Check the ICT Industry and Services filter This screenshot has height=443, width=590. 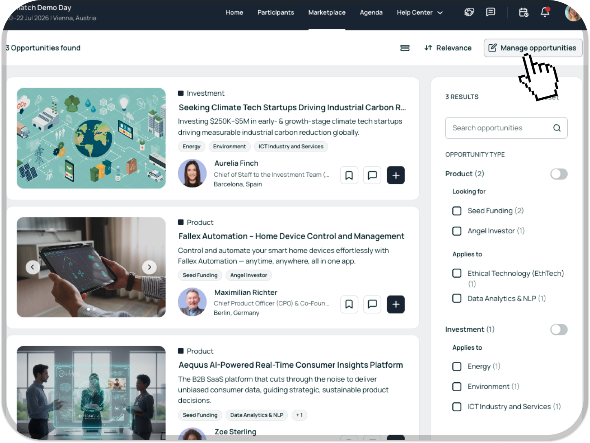(x=457, y=407)
